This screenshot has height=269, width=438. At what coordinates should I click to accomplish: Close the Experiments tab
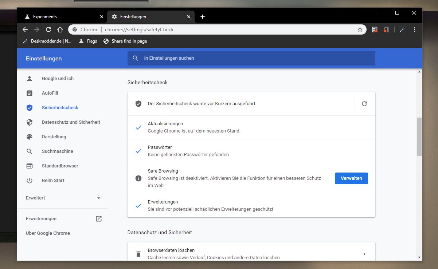click(x=102, y=17)
